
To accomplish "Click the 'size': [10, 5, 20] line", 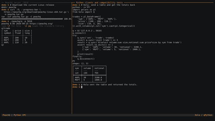I will click(90, 24).
